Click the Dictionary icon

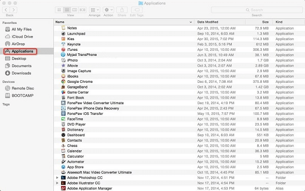(x=63, y=130)
